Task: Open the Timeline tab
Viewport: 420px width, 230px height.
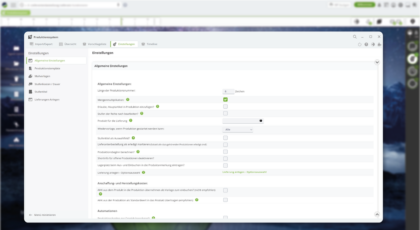Action: pyautogui.click(x=149, y=44)
